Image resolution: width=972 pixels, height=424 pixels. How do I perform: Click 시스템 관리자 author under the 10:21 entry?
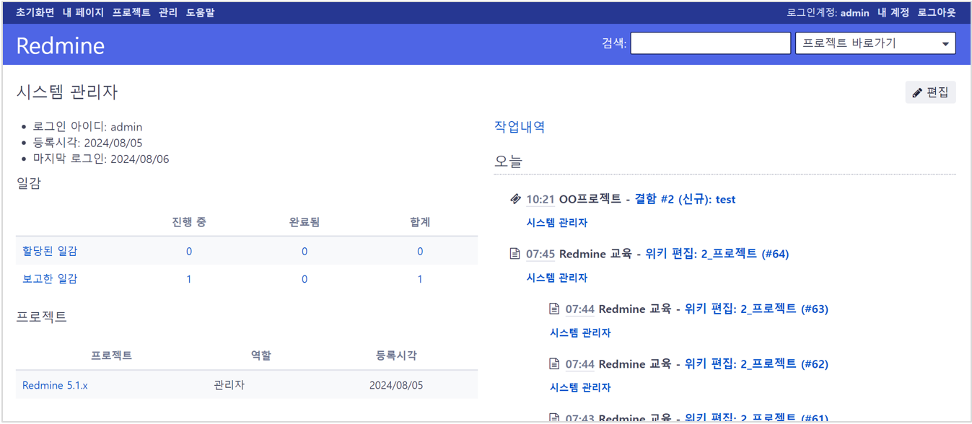tap(557, 223)
